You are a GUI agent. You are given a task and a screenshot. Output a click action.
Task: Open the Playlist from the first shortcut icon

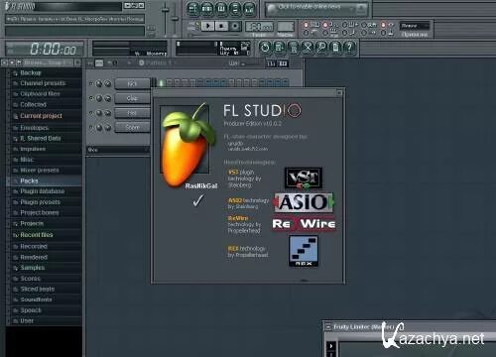pyautogui.click(x=192, y=9)
